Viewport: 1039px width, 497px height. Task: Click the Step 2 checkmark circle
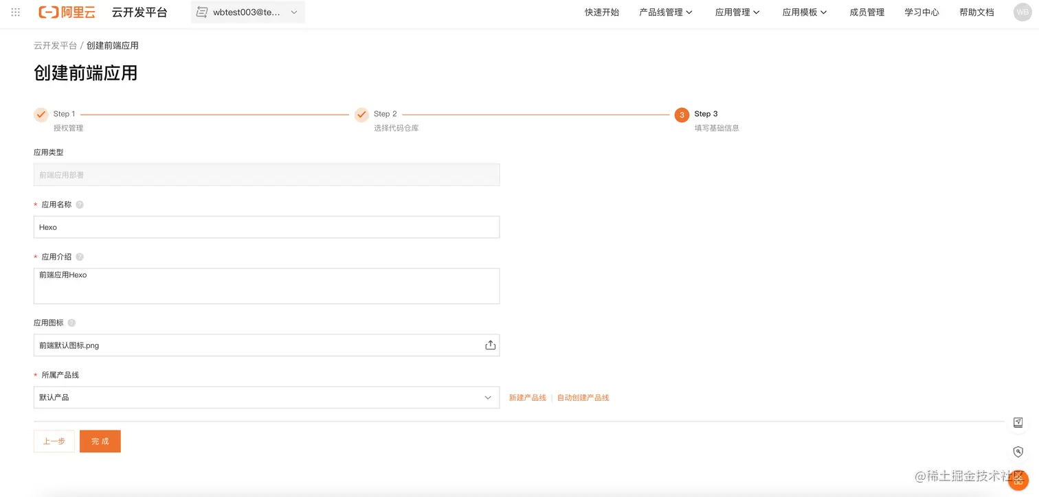361,115
